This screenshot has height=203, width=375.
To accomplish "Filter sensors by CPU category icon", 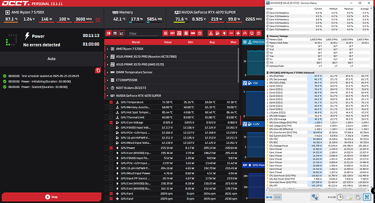I will (165, 33).
